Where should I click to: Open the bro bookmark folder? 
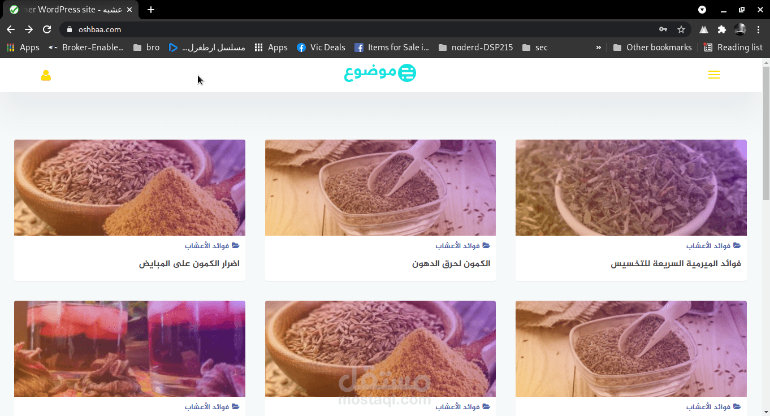pos(146,47)
